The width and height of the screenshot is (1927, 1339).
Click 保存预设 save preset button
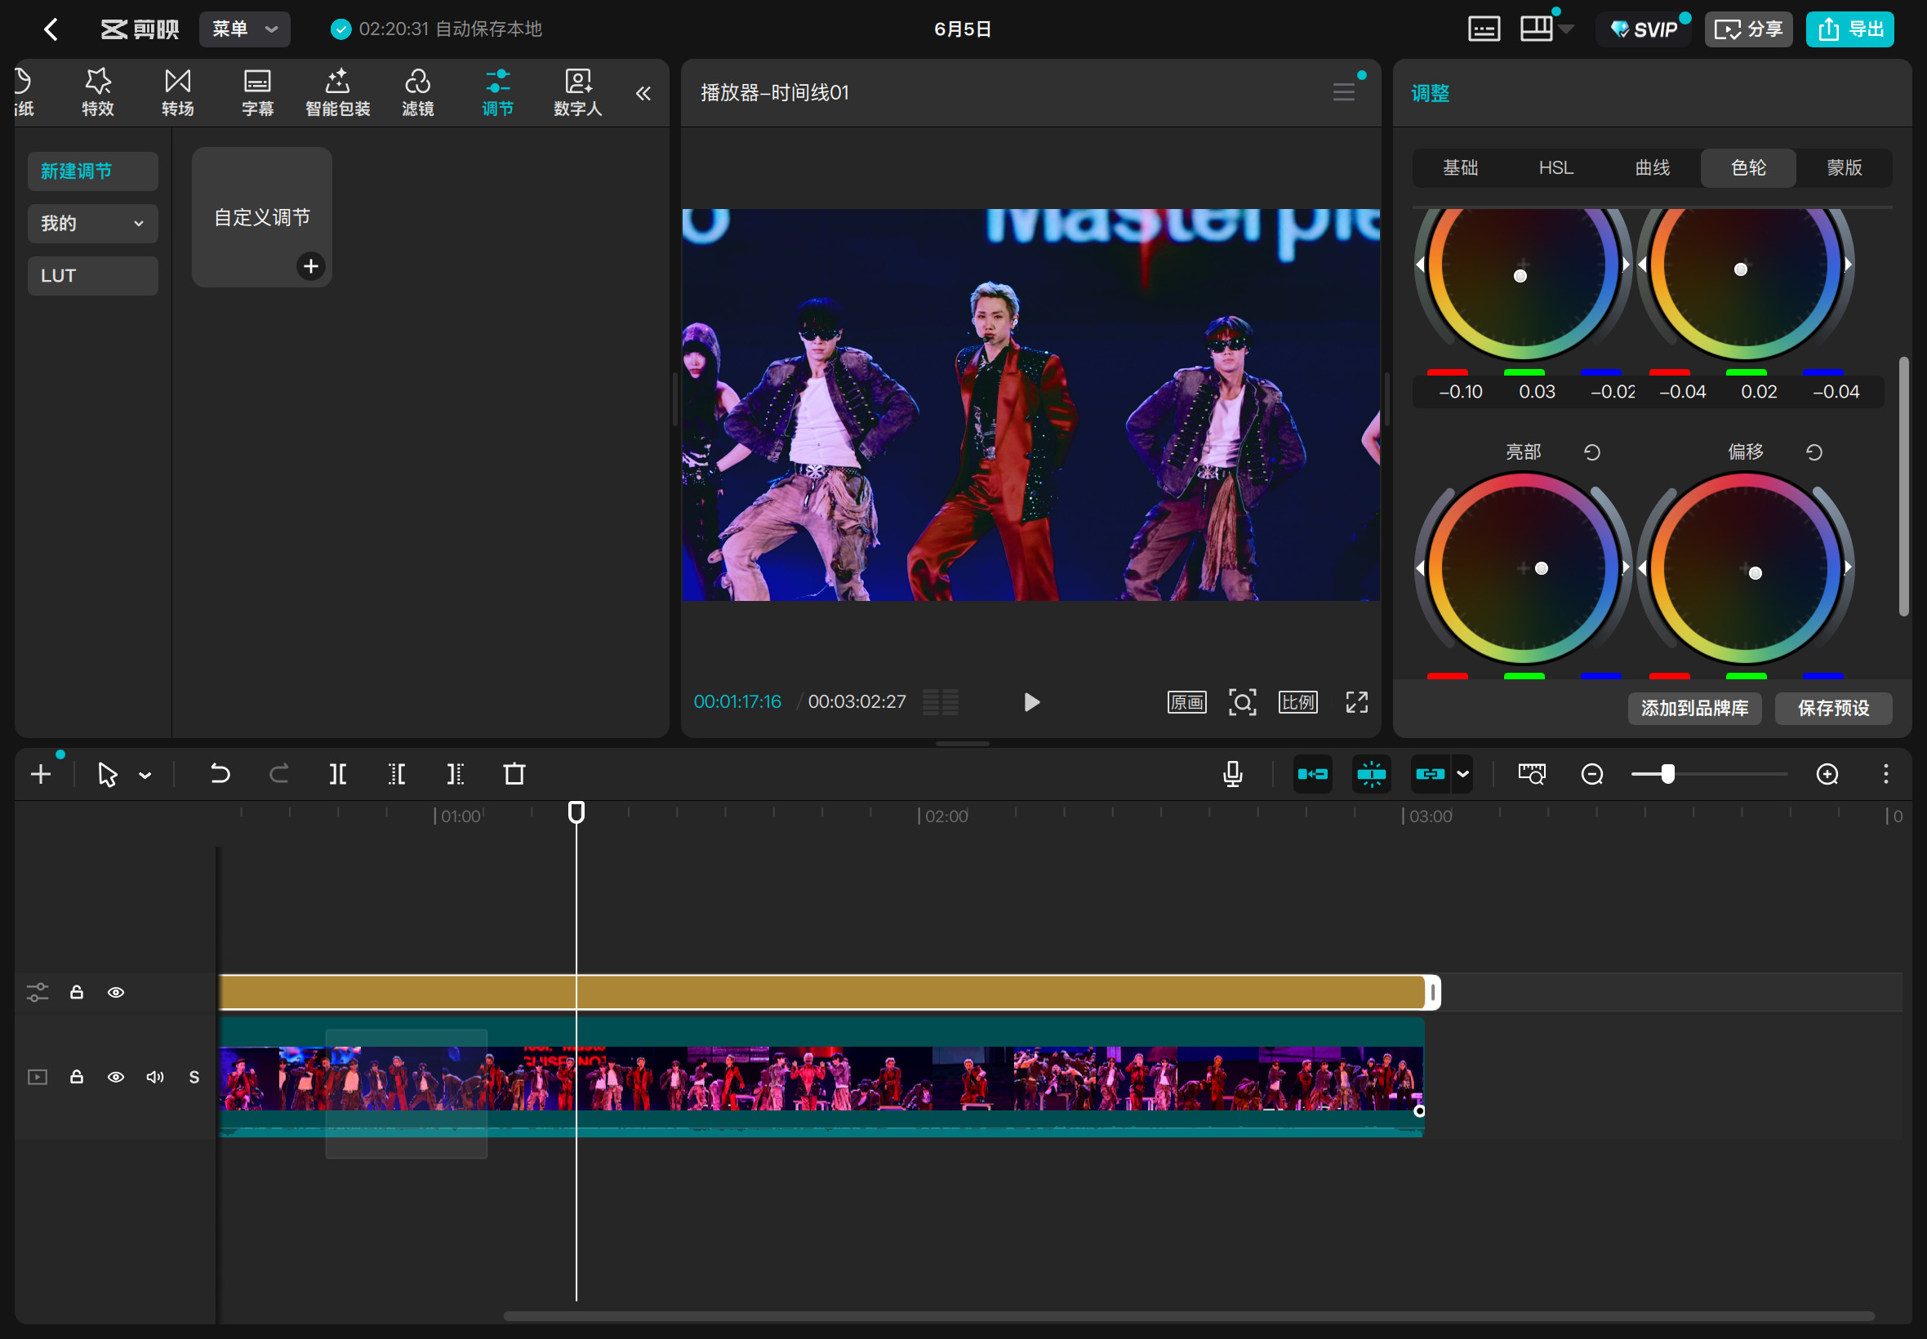point(1833,708)
